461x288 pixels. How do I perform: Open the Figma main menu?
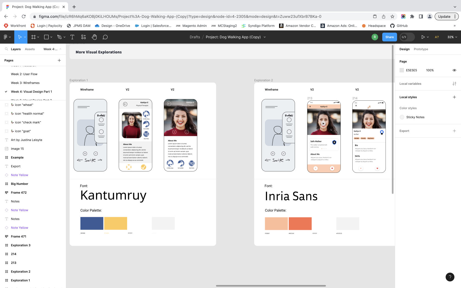point(7,37)
